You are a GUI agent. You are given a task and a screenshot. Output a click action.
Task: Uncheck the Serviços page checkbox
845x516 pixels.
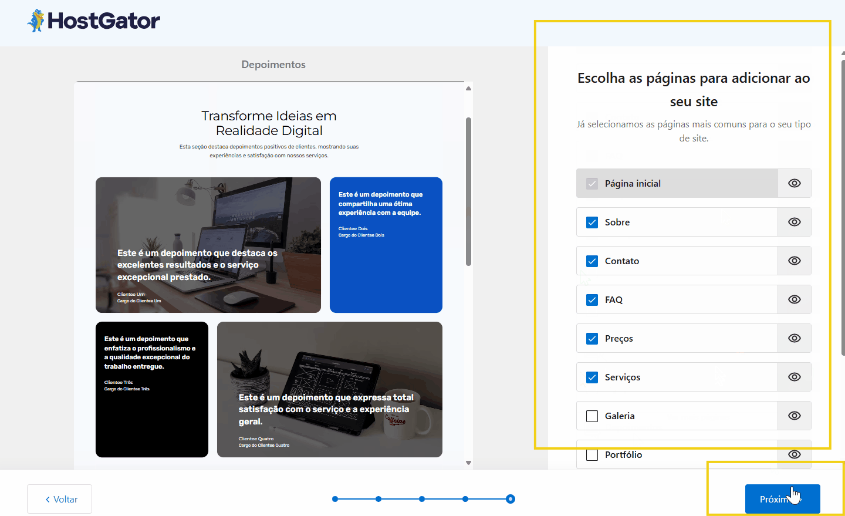(592, 377)
